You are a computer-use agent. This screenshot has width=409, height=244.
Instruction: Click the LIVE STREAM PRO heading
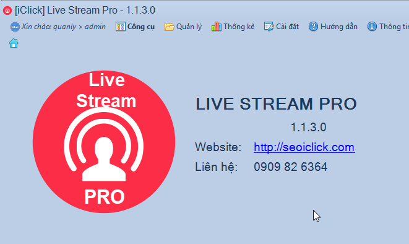[276, 104]
